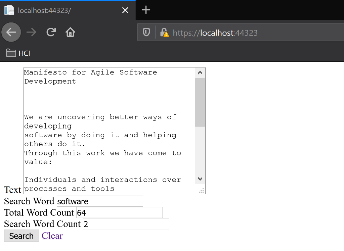This screenshot has width=344, height=251.
Task: Click the 'We are uncovering better ways of' line
Action: click(x=100, y=117)
